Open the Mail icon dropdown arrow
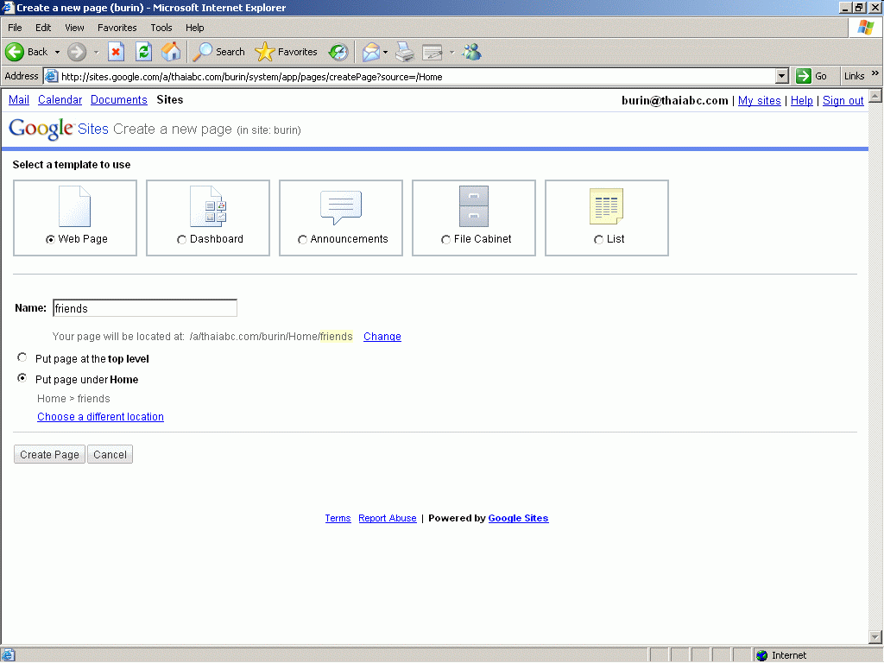884x663 pixels. click(385, 52)
